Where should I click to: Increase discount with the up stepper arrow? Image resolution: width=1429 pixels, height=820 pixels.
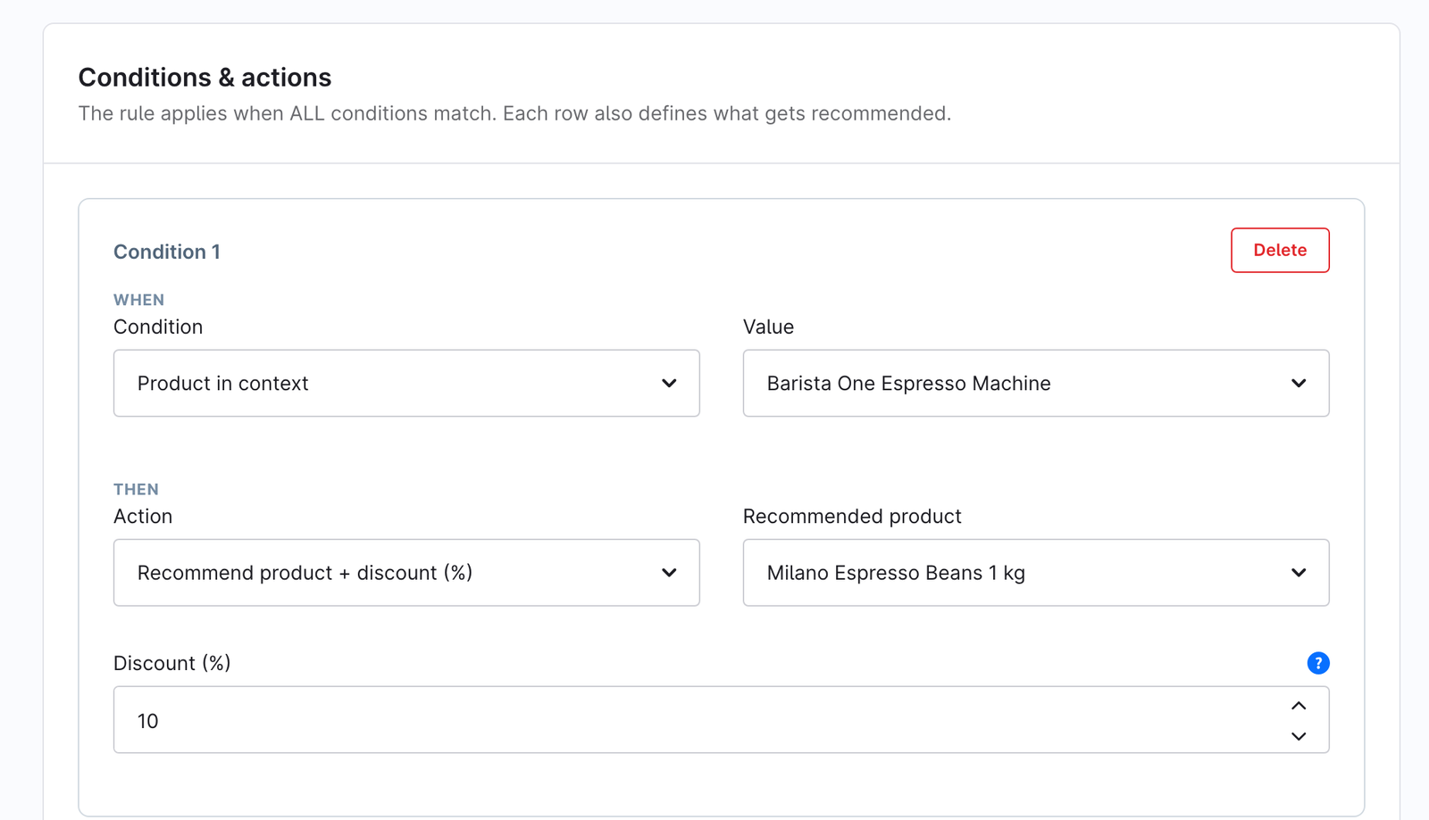pos(1299,706)
